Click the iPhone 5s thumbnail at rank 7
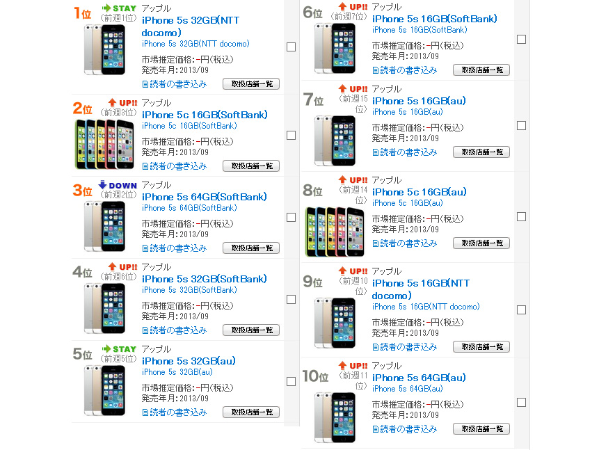 [335, 140]
